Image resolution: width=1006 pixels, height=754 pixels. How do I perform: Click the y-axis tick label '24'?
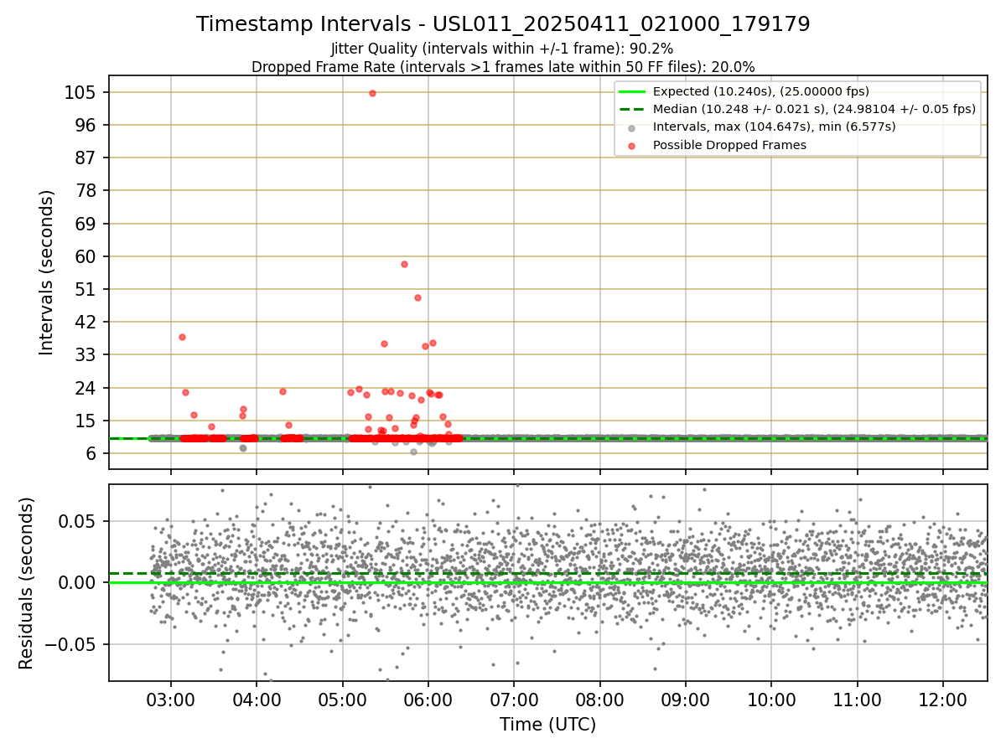click(x=86, y=388)
